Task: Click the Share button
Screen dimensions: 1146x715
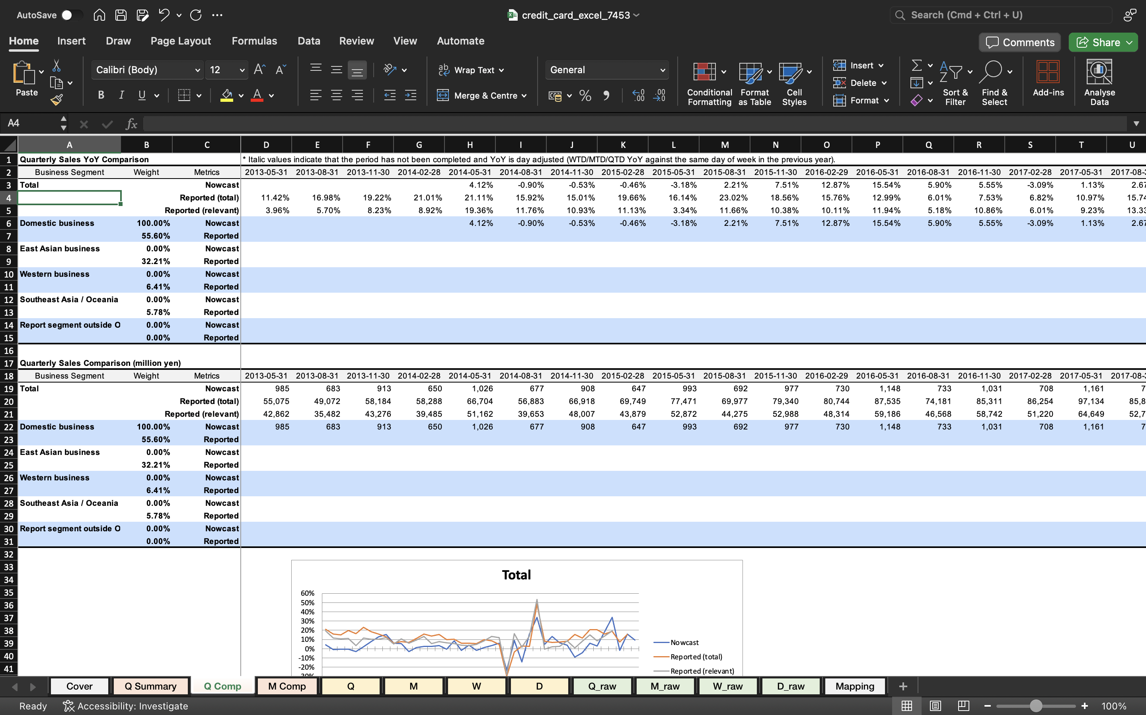Action: tap(1098, 43)
